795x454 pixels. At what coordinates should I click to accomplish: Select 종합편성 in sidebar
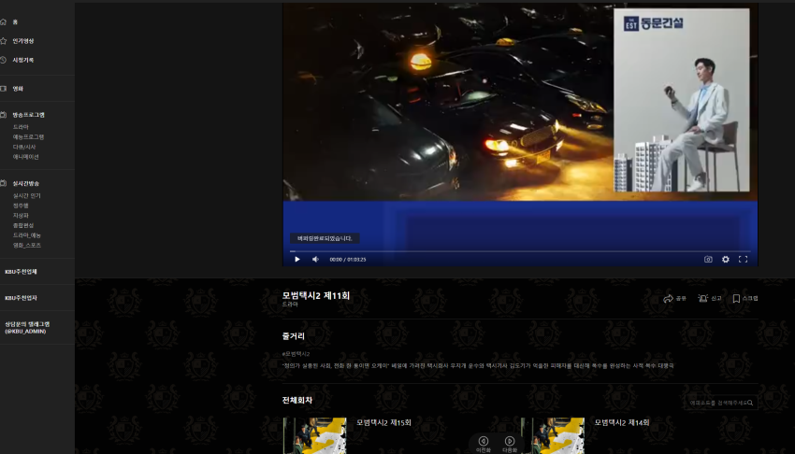coord(23,225)
